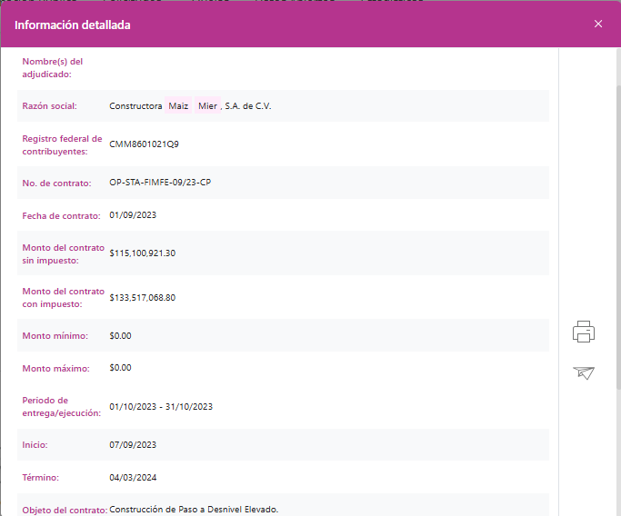The height and width of the screenshot is (516, 621).
Task: Click the paper plane send icon
Action: click(x=584, y=372)
